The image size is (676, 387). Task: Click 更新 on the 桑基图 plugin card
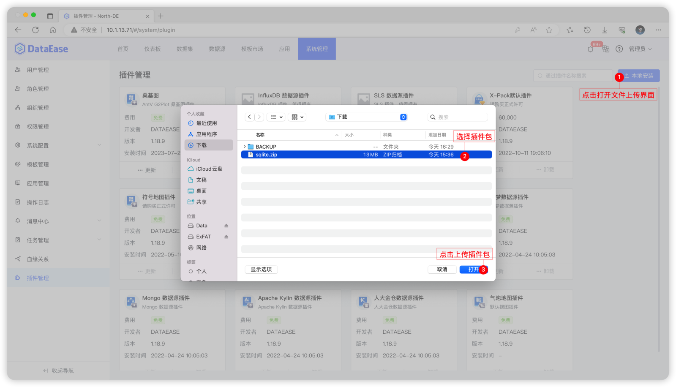(x=147, y=170)
